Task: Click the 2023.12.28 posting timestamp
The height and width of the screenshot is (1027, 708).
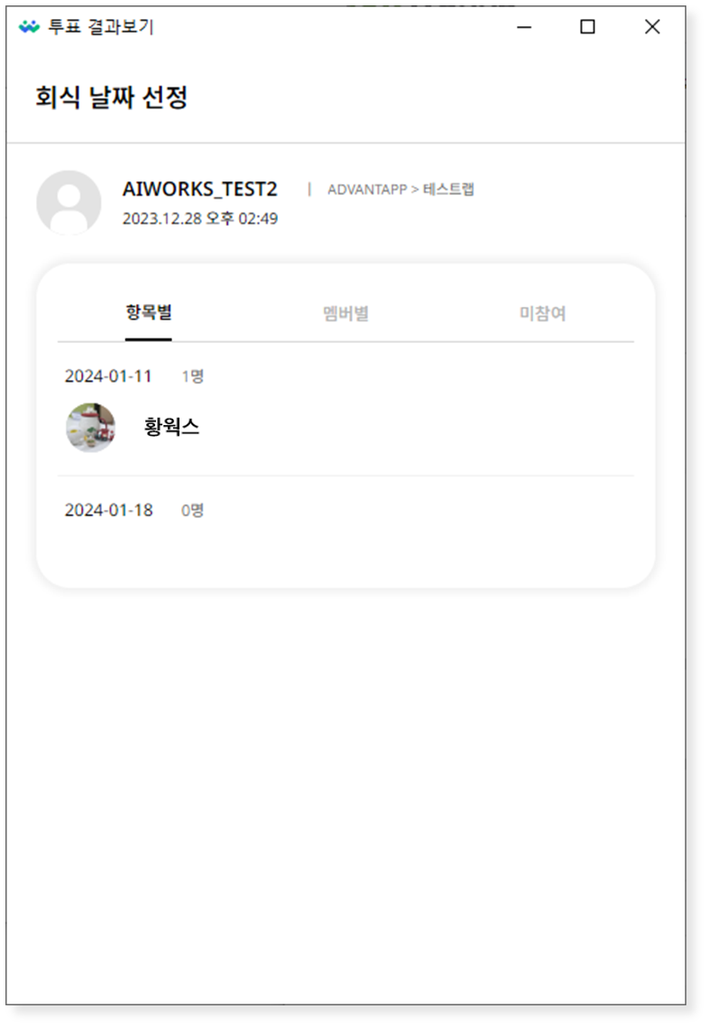Action: (x=200, y=218)
